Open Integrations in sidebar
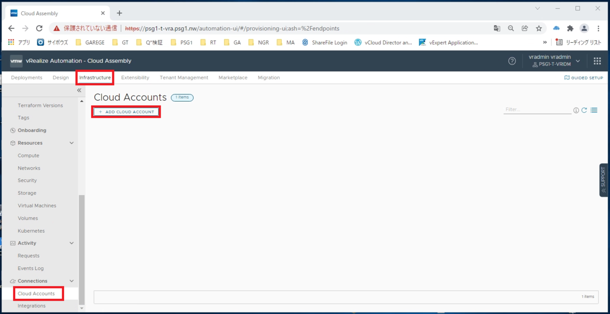 point(32,306)
